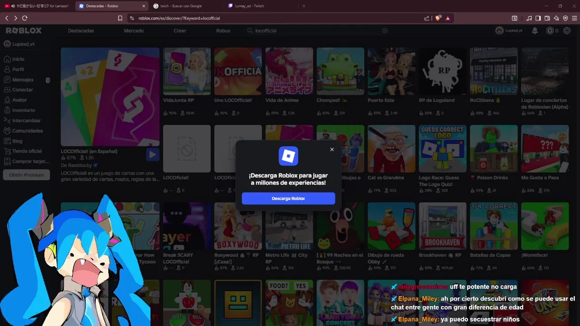Reload the current page
Image resolution: width=580 pixels, height=326 pixels.
24,18
